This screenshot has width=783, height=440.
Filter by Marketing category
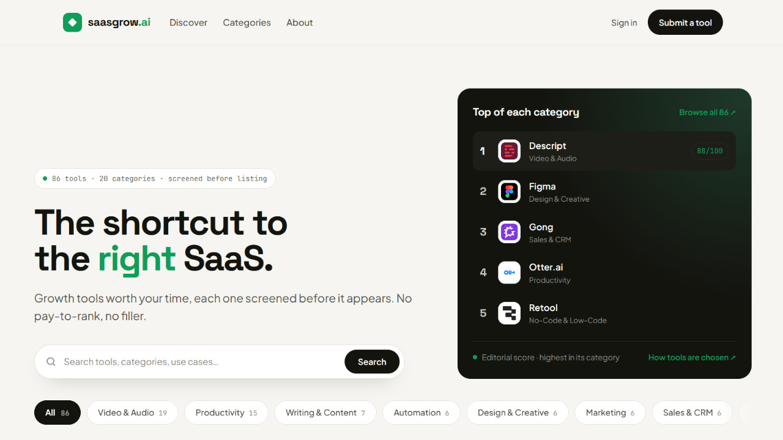610,413
